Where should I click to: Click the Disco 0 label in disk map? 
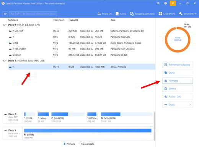point(12,114)
